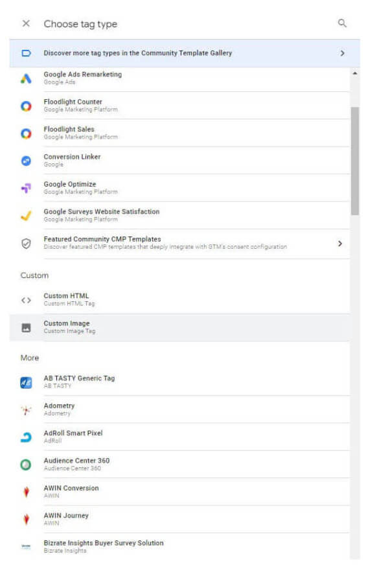
Task: Open the tag type search
Action: click(342, 23)
